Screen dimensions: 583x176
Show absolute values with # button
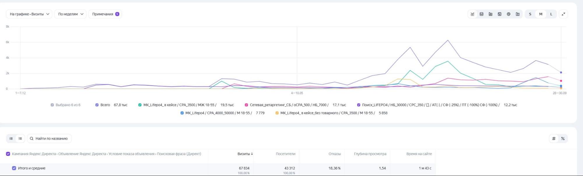(554, 138)
